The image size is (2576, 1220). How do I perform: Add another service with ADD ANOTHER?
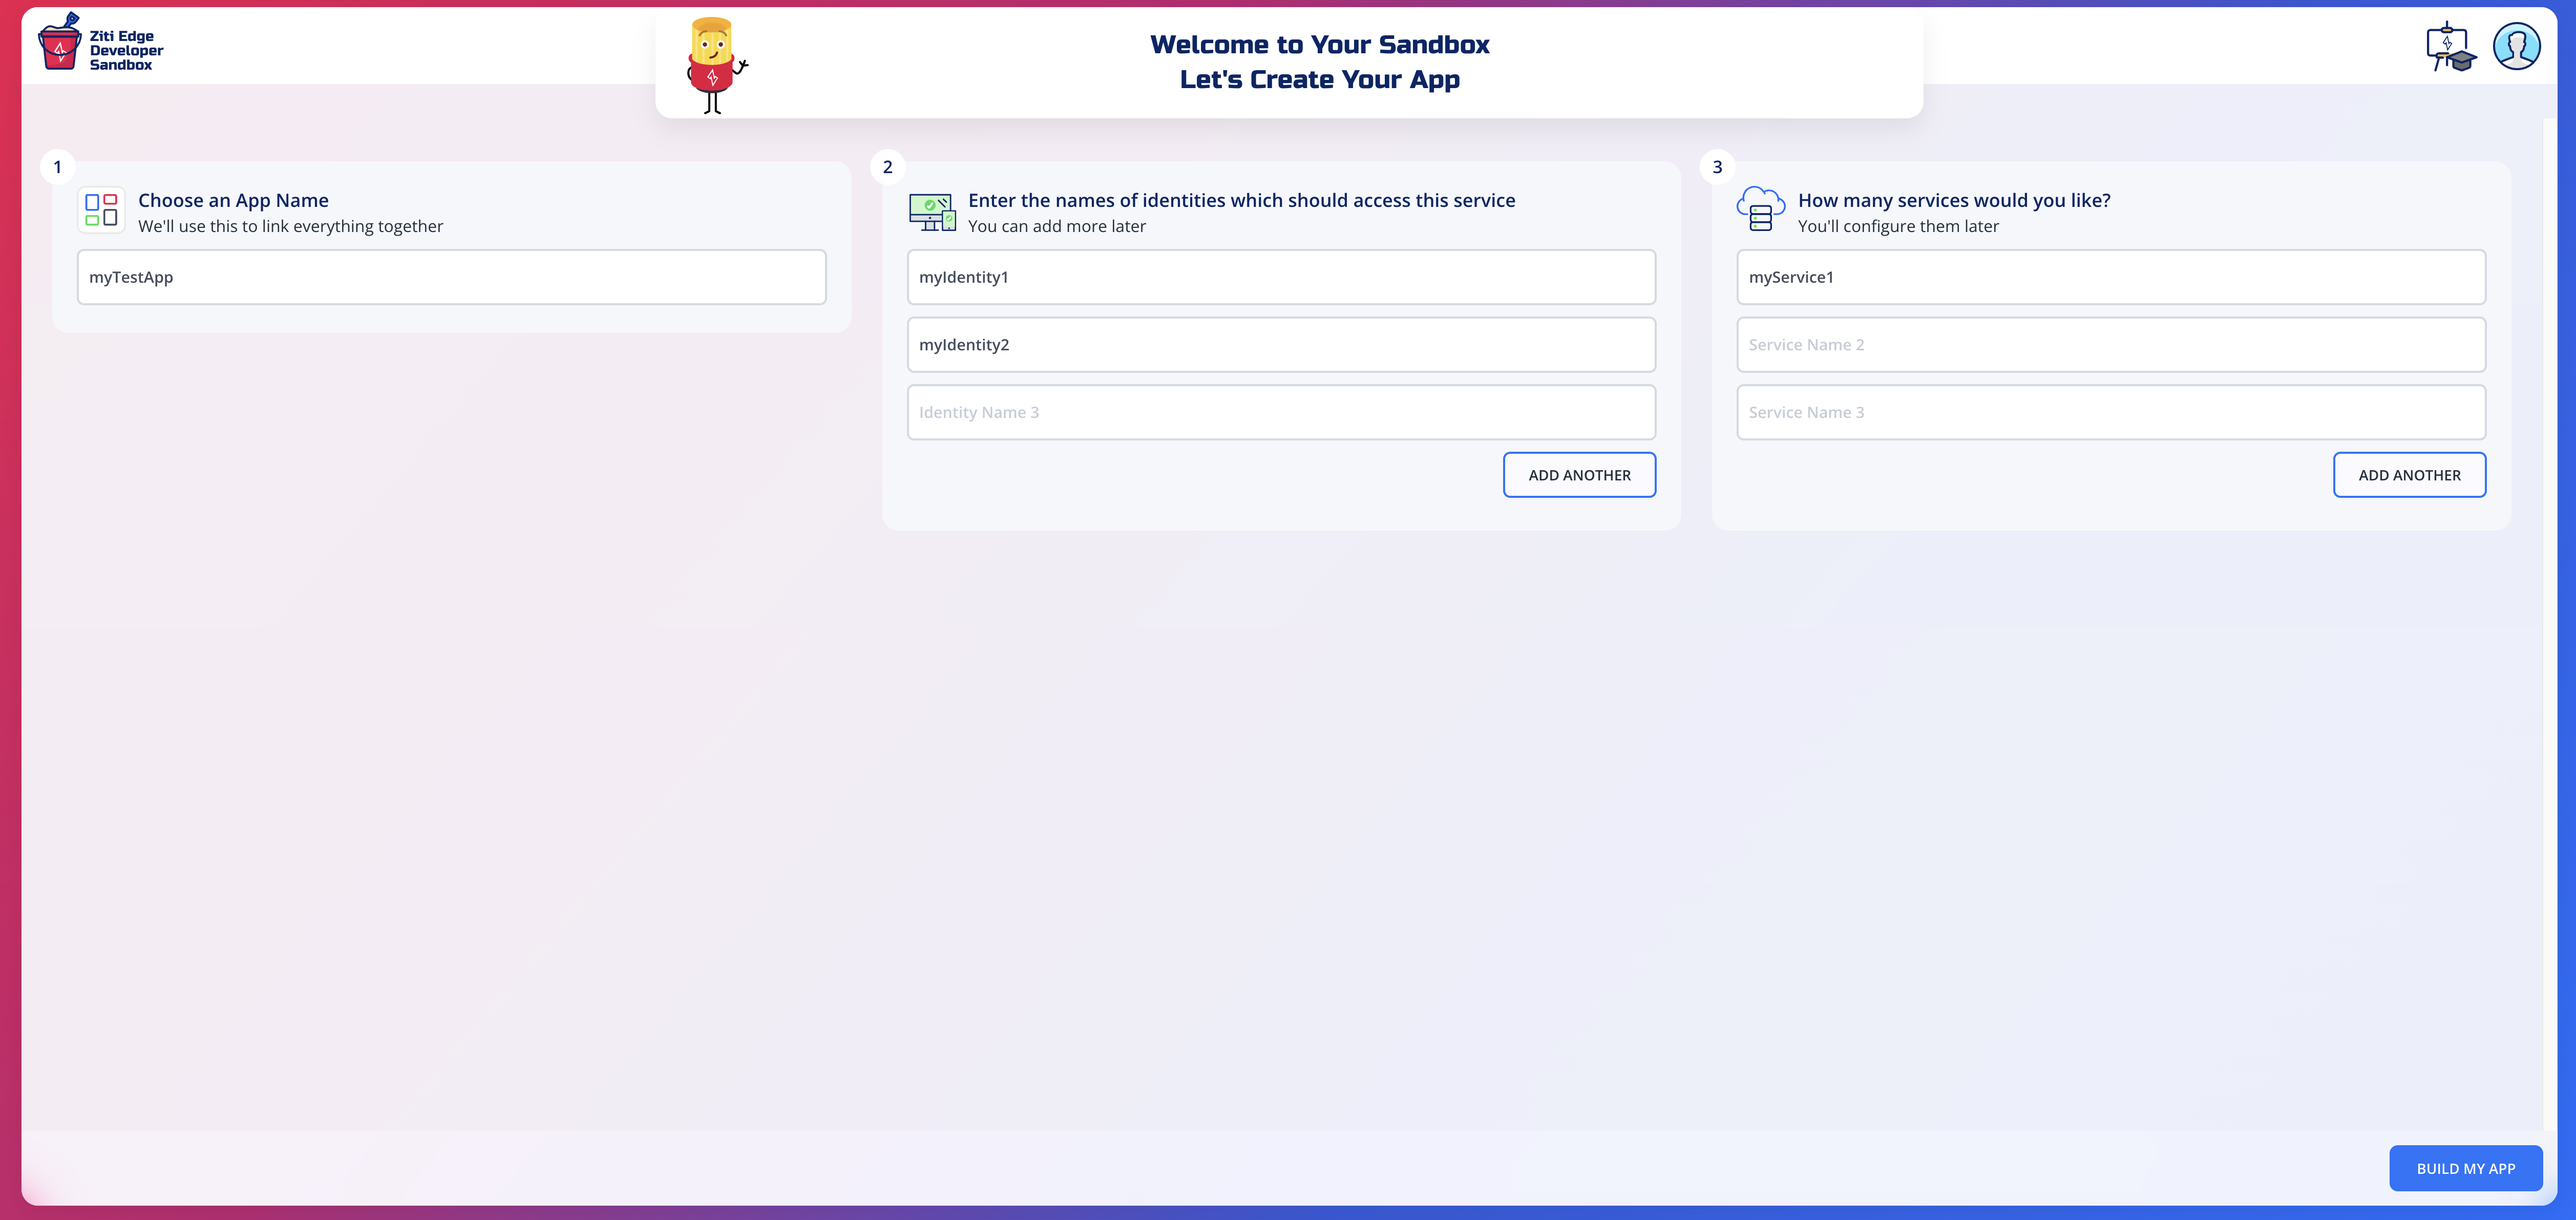2409,475
